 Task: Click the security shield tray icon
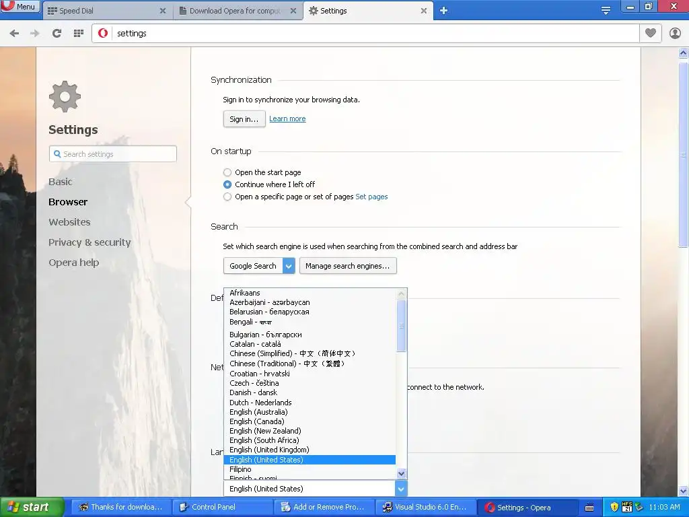614,508
